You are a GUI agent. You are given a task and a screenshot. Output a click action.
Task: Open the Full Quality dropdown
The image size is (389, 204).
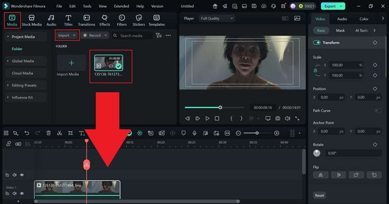217,18
